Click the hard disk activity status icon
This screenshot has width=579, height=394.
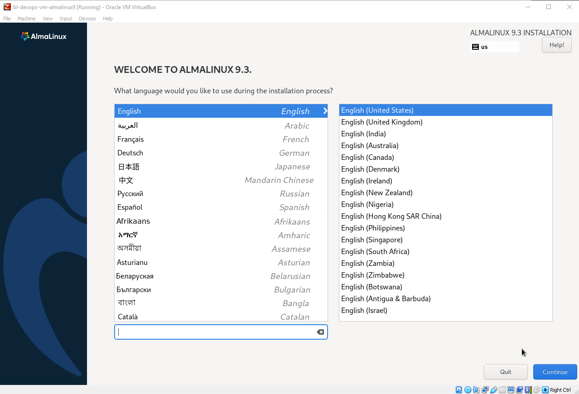pos(459,390)
